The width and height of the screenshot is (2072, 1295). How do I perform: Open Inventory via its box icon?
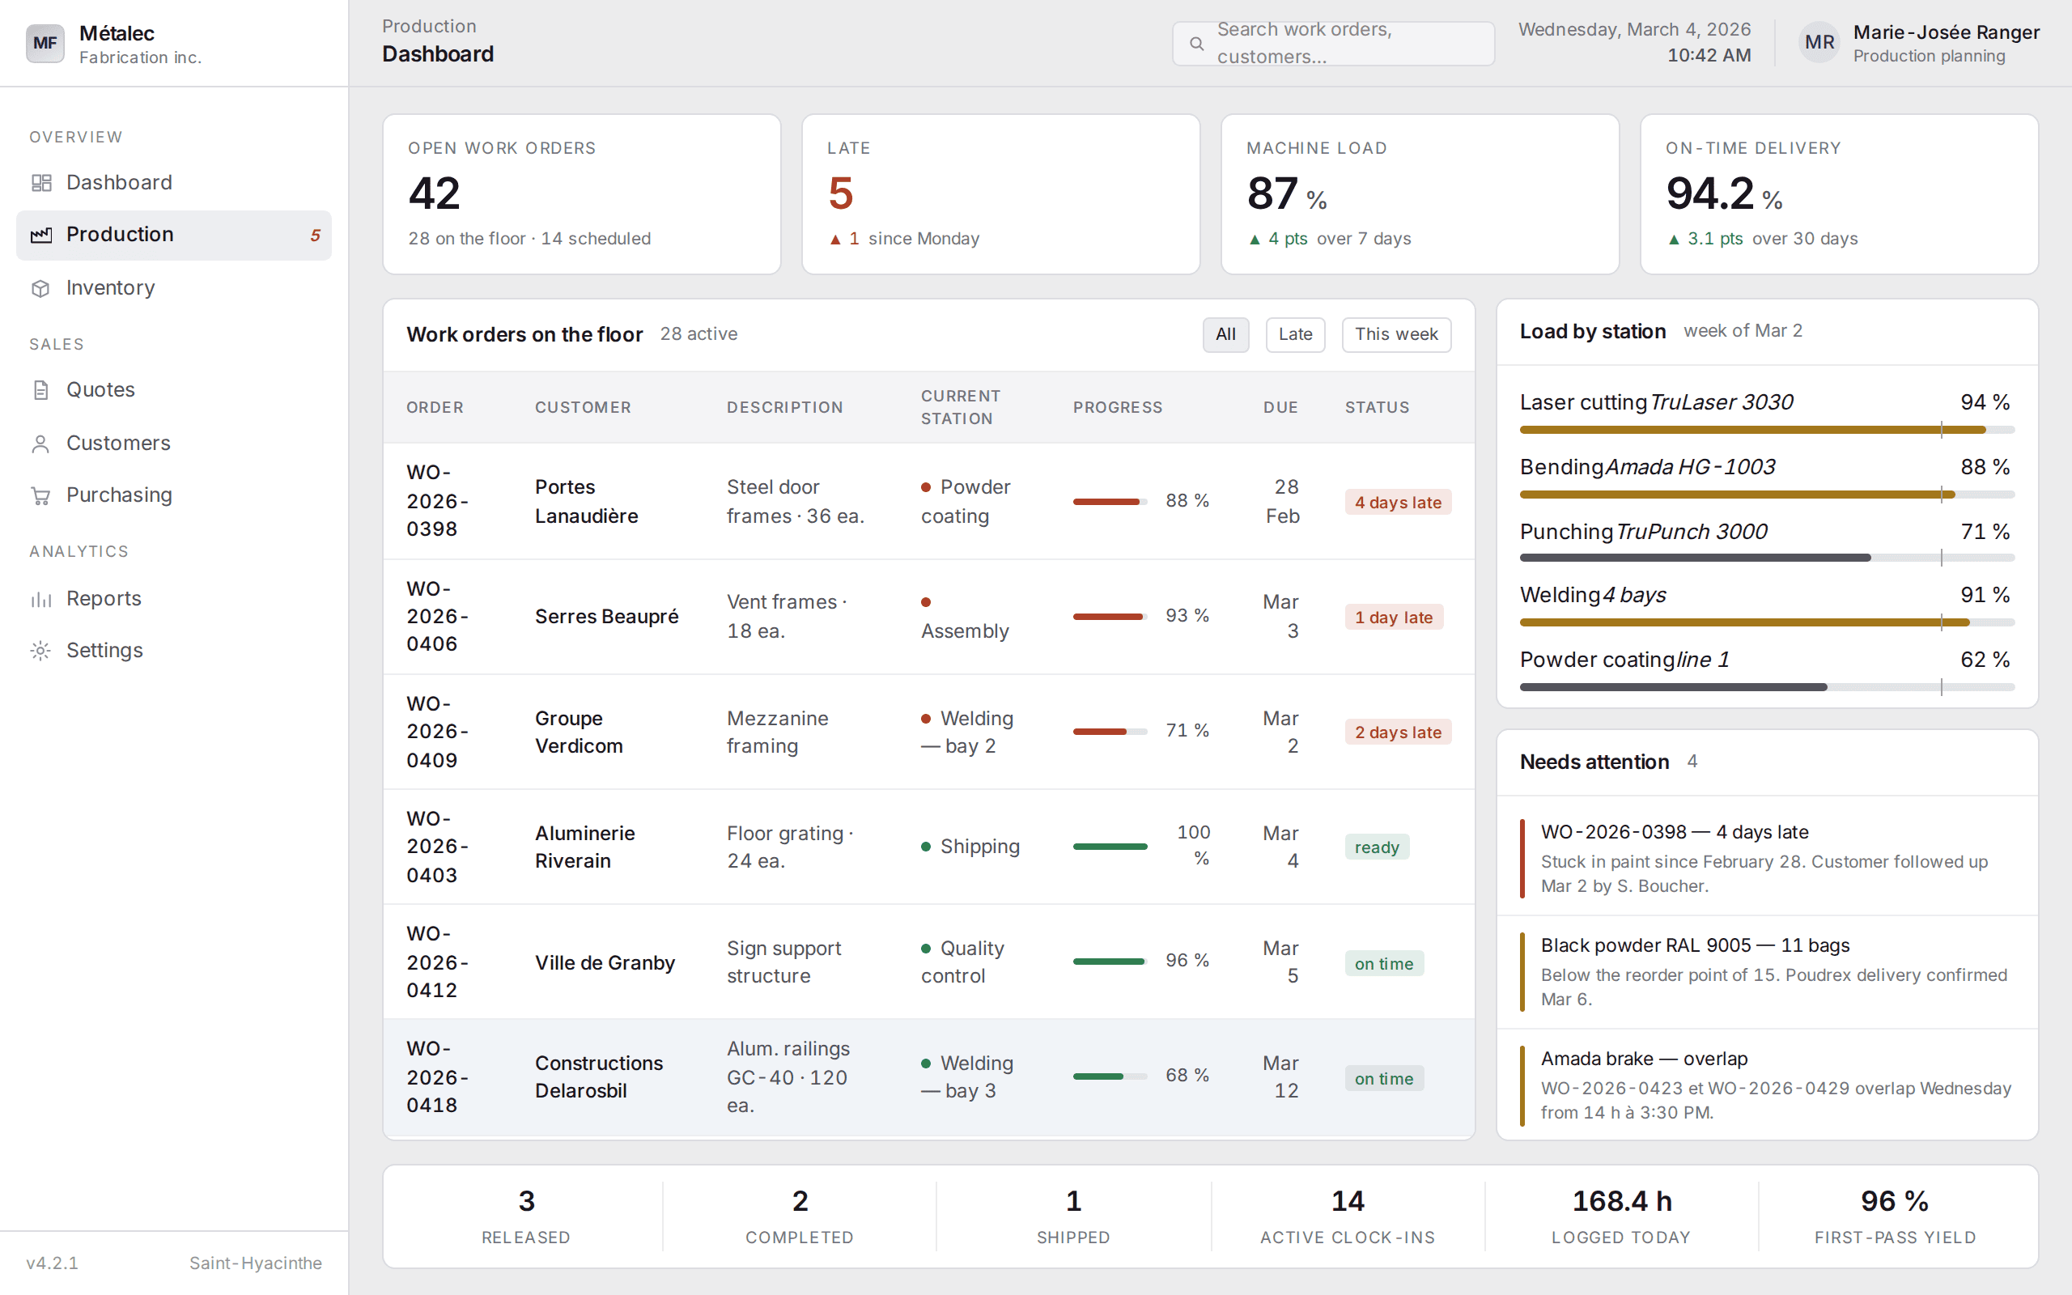(41, 288)
